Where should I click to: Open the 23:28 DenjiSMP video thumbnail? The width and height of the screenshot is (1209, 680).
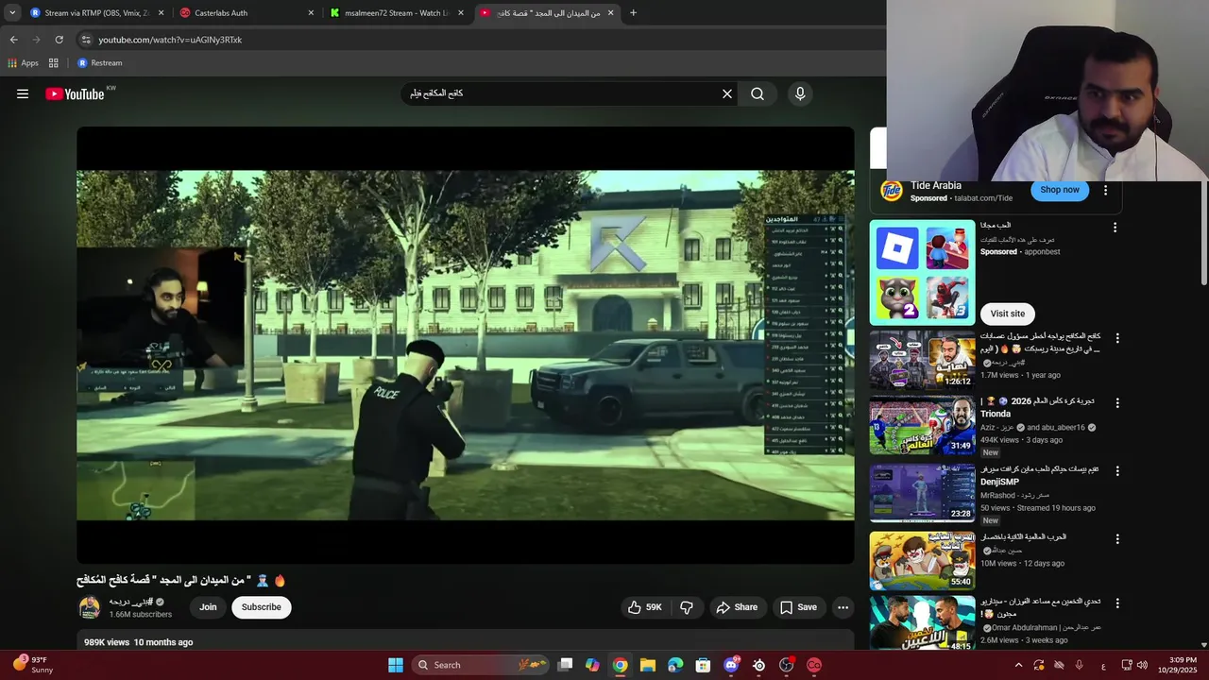click(922, 492)
